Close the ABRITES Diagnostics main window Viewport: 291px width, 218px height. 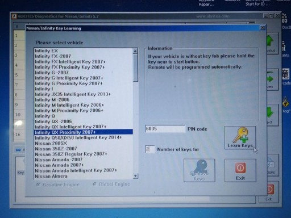click(x=277, y=16)
